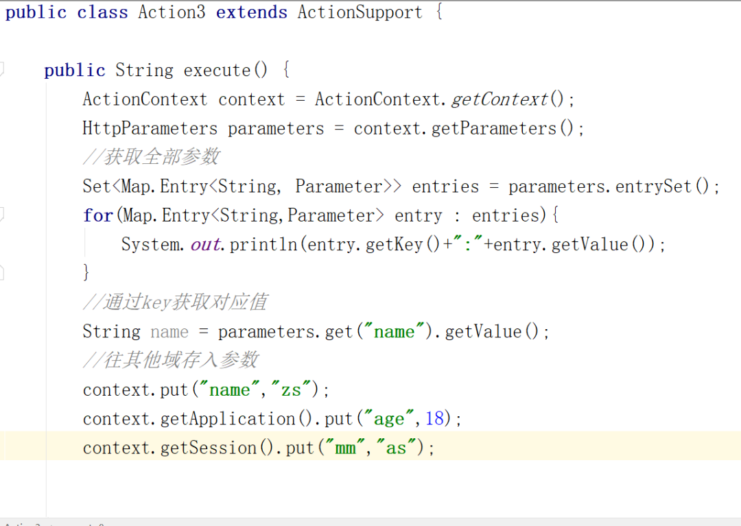Click the unused variable 'name'
741x526 pixels.
[169, 332]
